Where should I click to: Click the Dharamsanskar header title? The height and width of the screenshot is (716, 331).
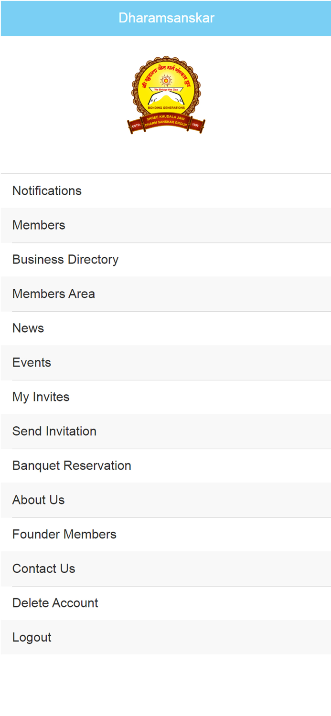point(166,18)
